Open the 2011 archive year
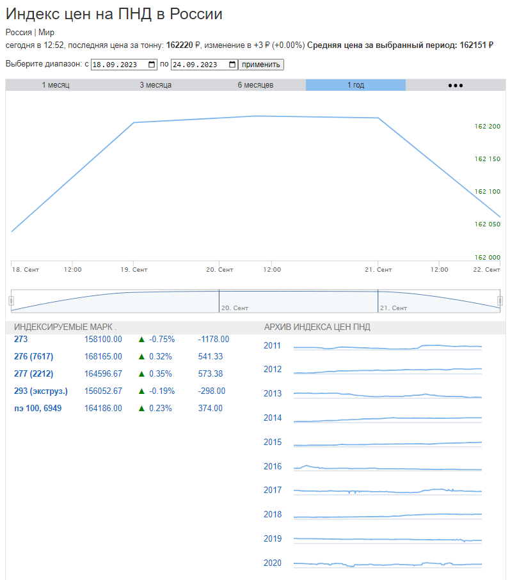 tap(272, 345)
